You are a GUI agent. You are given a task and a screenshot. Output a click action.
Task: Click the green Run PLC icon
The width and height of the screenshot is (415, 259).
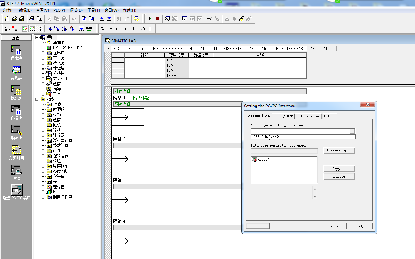tap(150, 19)
